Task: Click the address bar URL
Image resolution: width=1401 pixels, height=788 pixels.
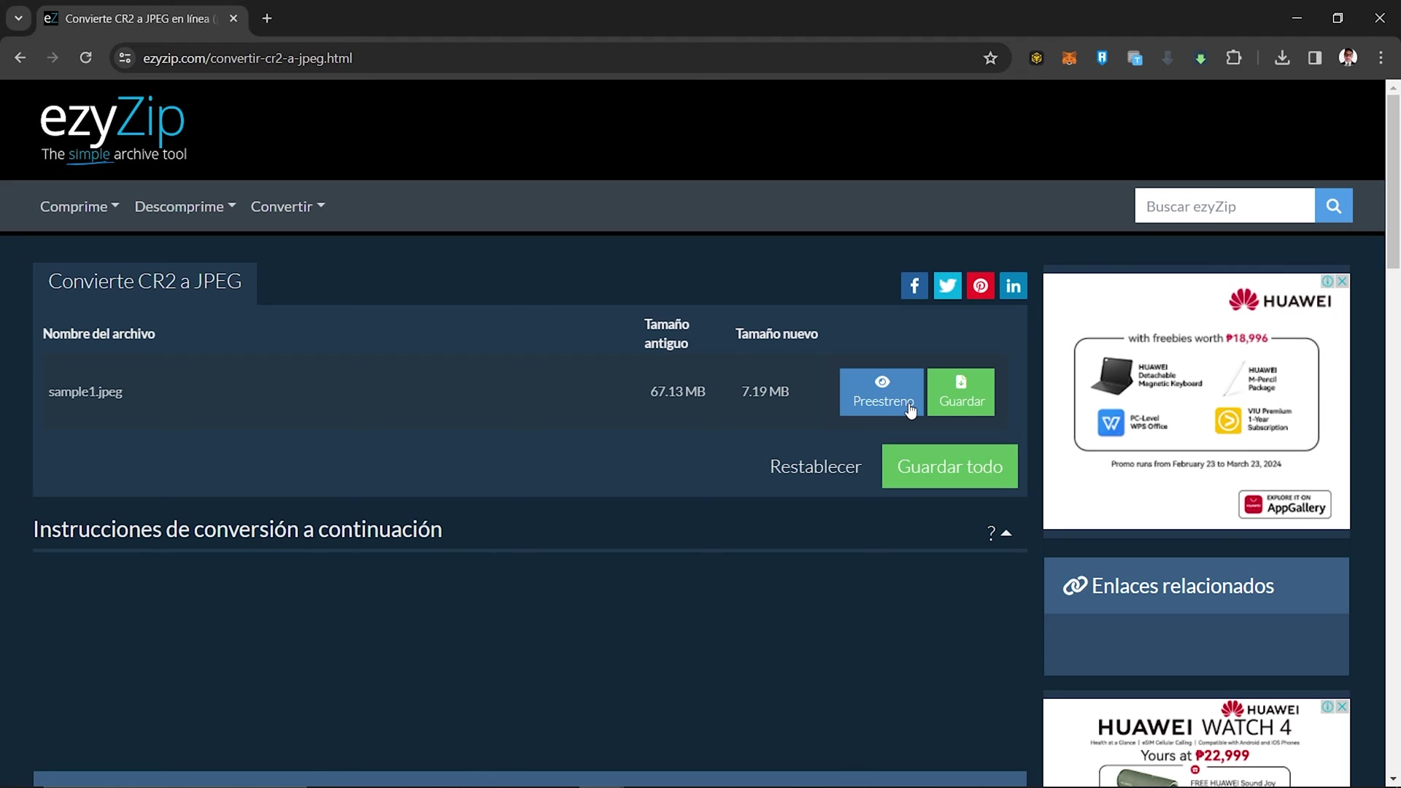Action: coord(247,58)
